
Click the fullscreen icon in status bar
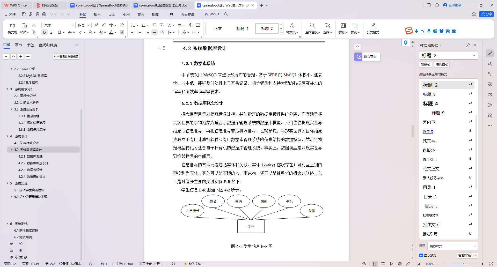point(491,264)
